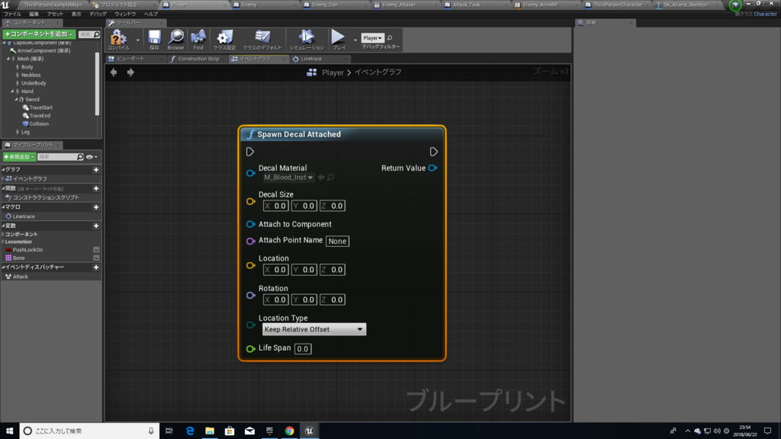Collapse the Mesh component tree node

coord(8,59)
